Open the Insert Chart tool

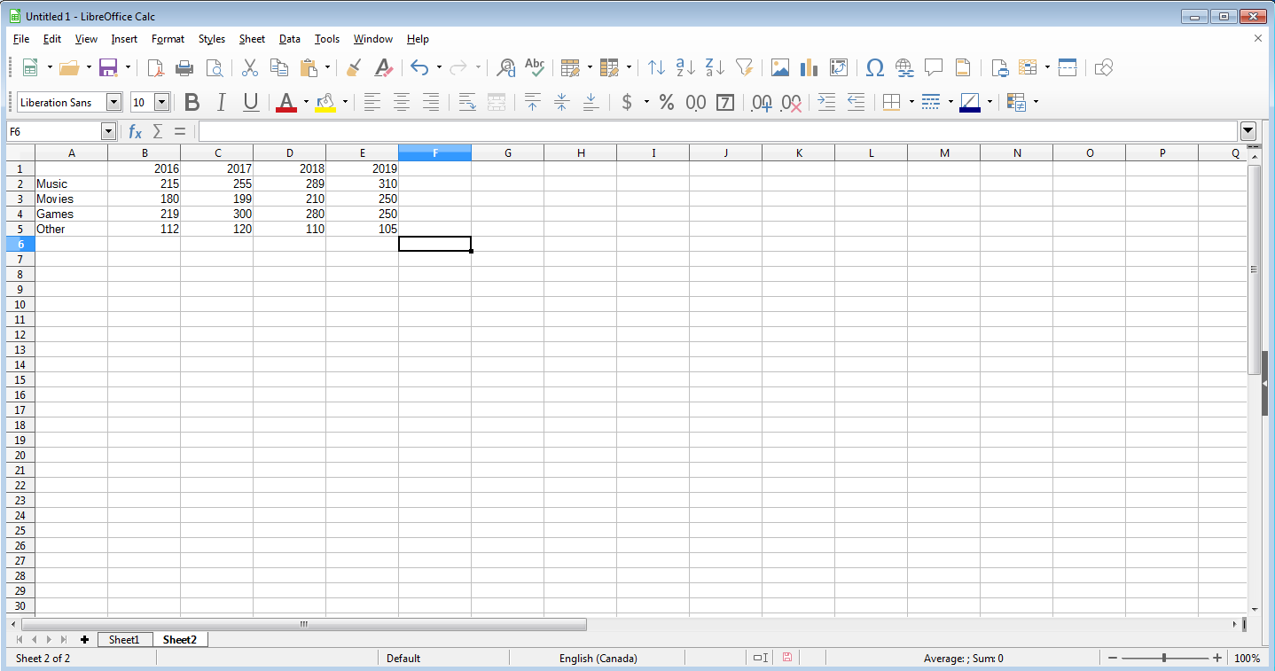pyautogui.click(x=808, y=67)
